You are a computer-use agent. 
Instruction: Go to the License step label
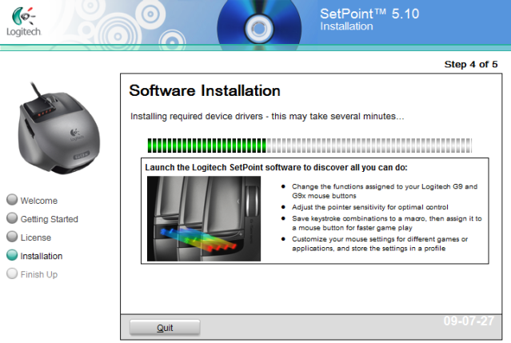36,237
